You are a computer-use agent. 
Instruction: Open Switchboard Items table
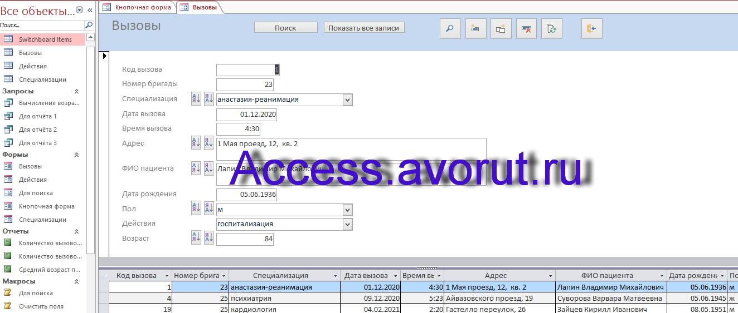pyautogui.click(x=43, y=39)
